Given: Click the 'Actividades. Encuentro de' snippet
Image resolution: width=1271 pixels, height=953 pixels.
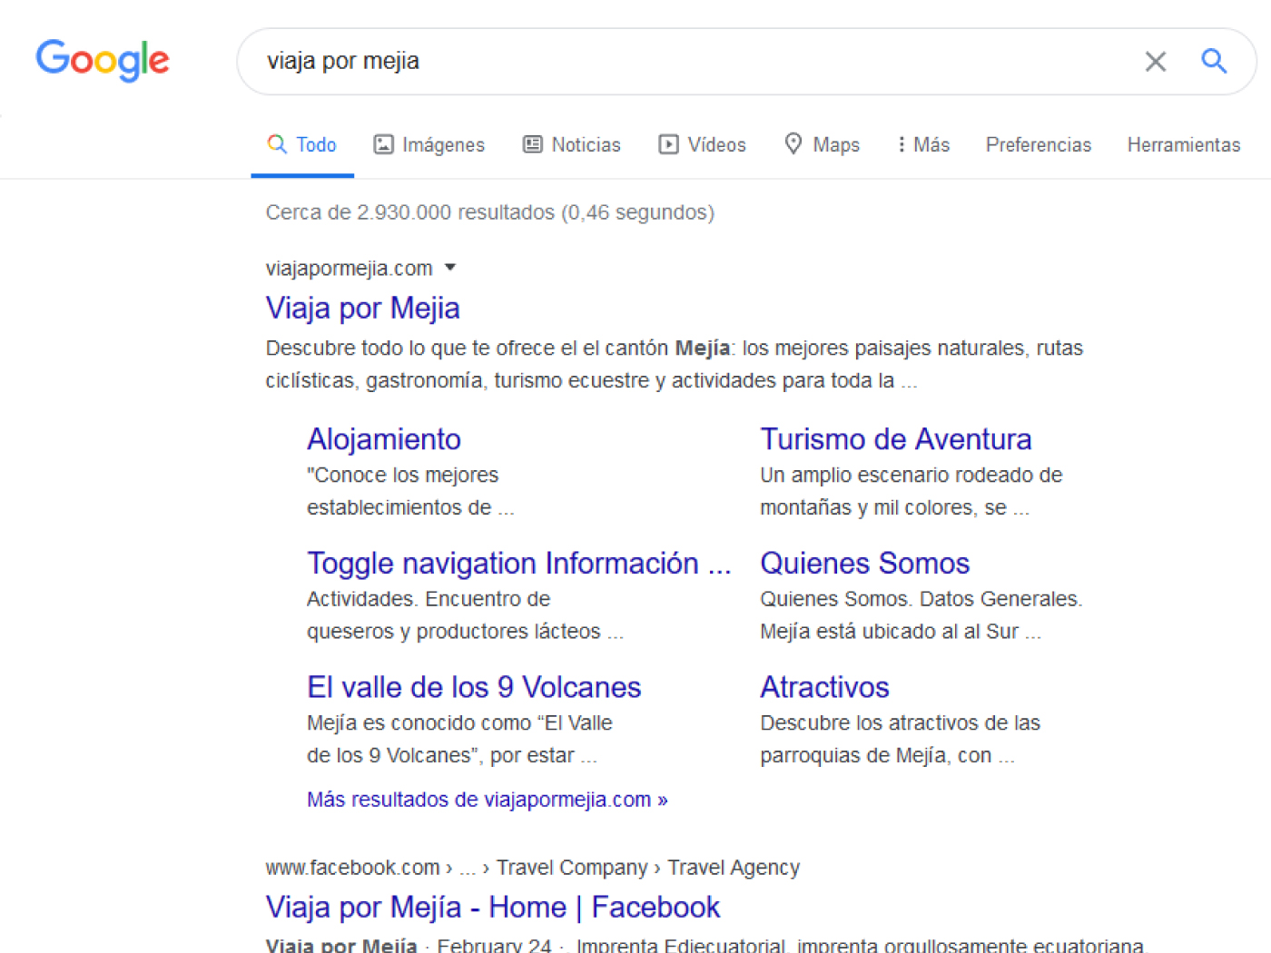Looking at the screenshot, I should click(x=466, y=614).
